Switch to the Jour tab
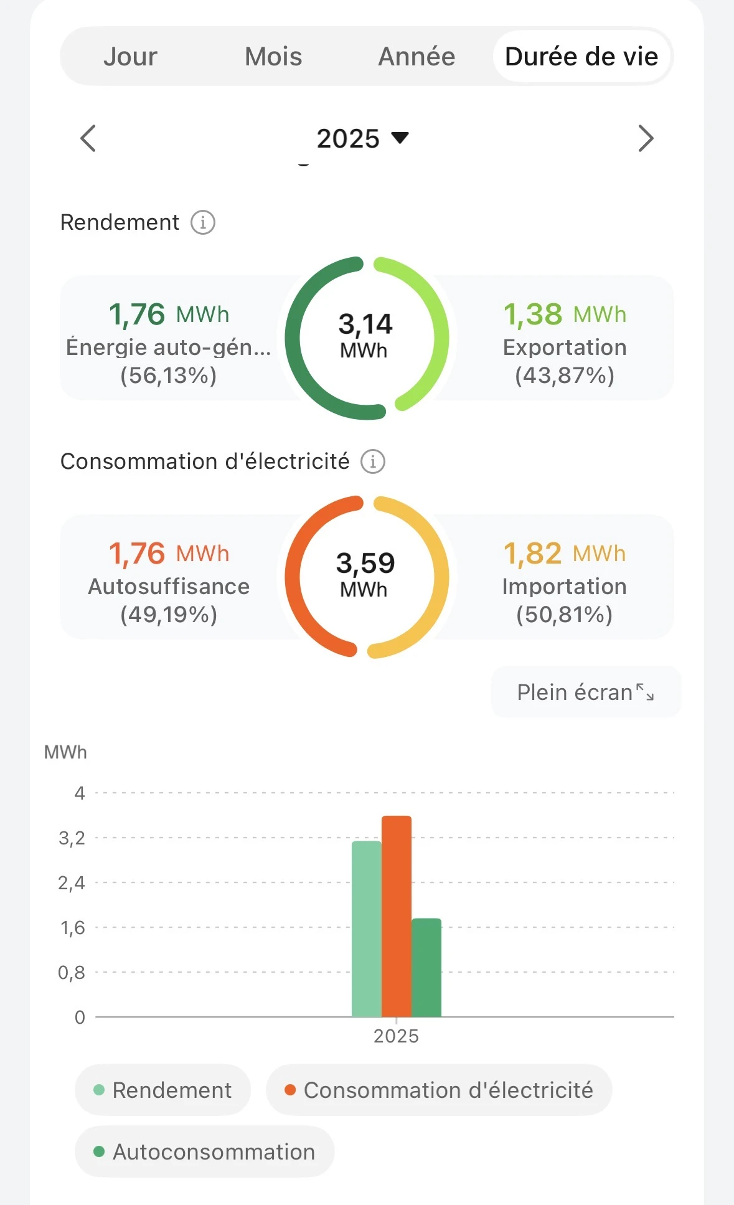 pos(130,57)
